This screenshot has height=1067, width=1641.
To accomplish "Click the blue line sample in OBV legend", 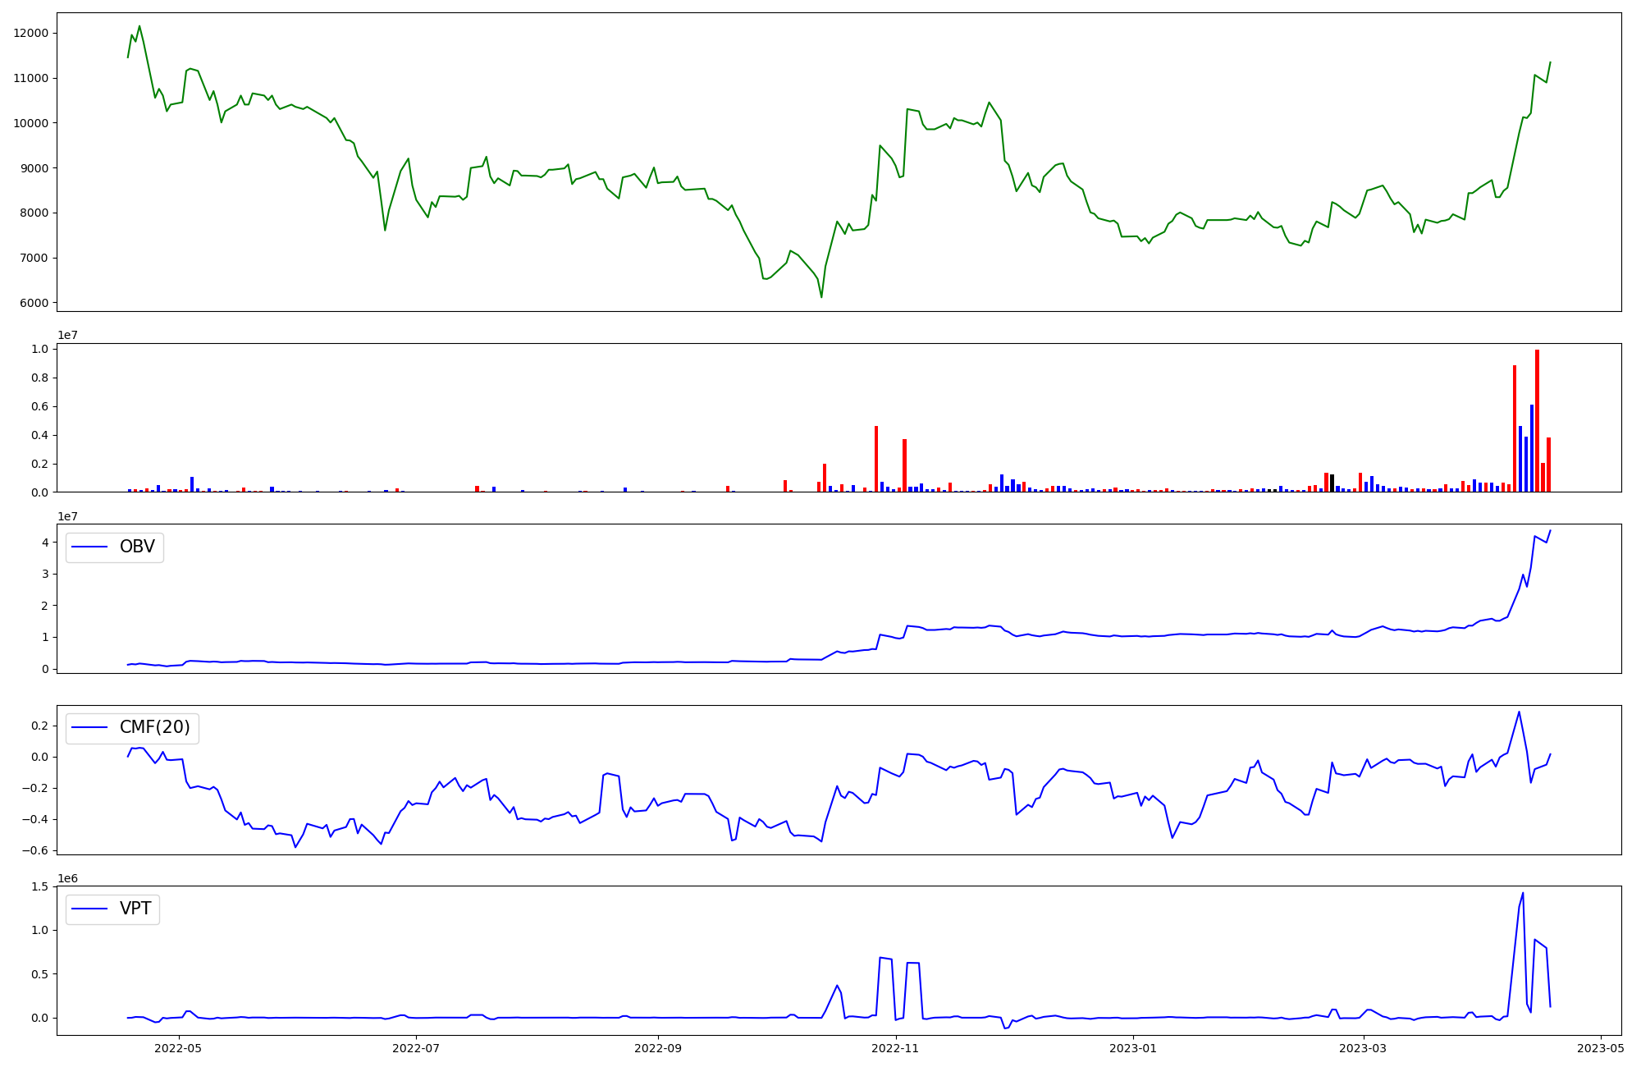I will coord(90,547).
